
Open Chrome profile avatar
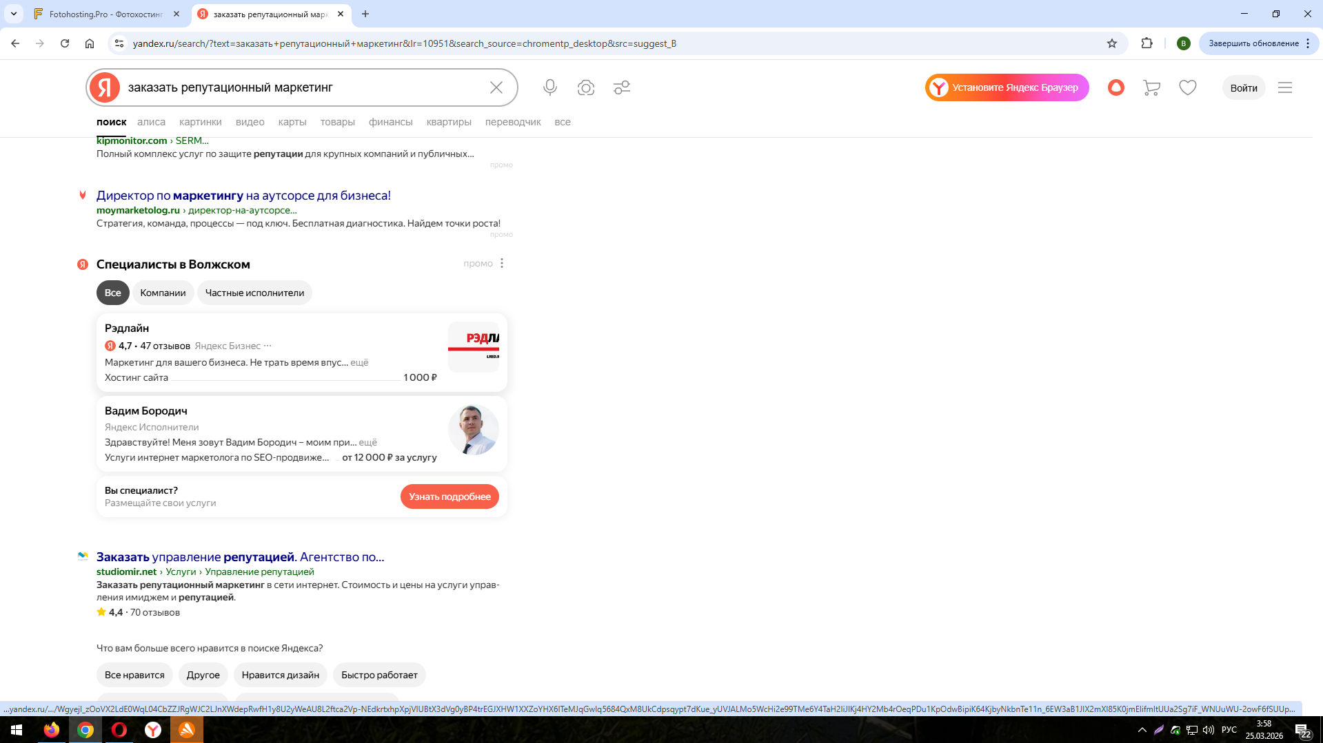(1184, 43)
